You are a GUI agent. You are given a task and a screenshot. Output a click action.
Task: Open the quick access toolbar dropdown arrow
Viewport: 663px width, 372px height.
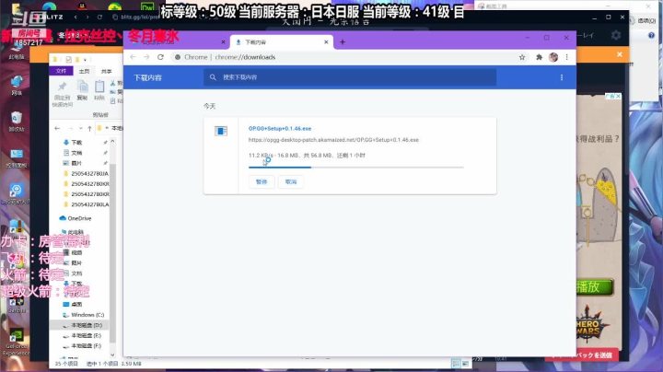tap(85, 60)
